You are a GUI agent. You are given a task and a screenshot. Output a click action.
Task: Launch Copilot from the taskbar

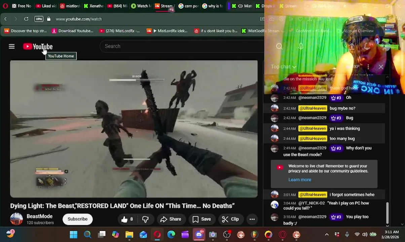tap(115, 234)
